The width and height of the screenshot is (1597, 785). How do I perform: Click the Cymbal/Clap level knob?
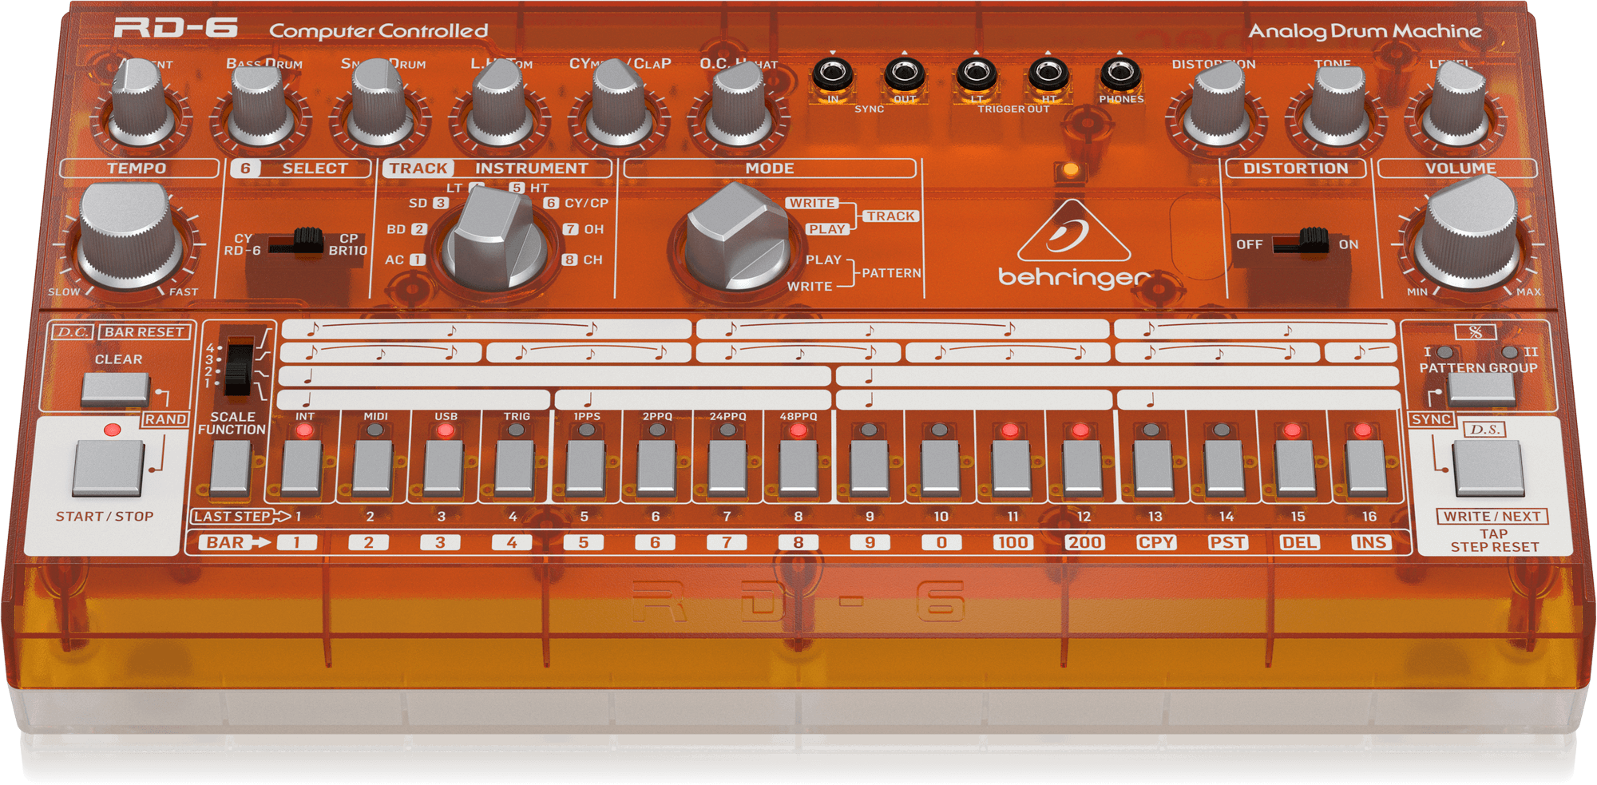[x=618, y=102]
